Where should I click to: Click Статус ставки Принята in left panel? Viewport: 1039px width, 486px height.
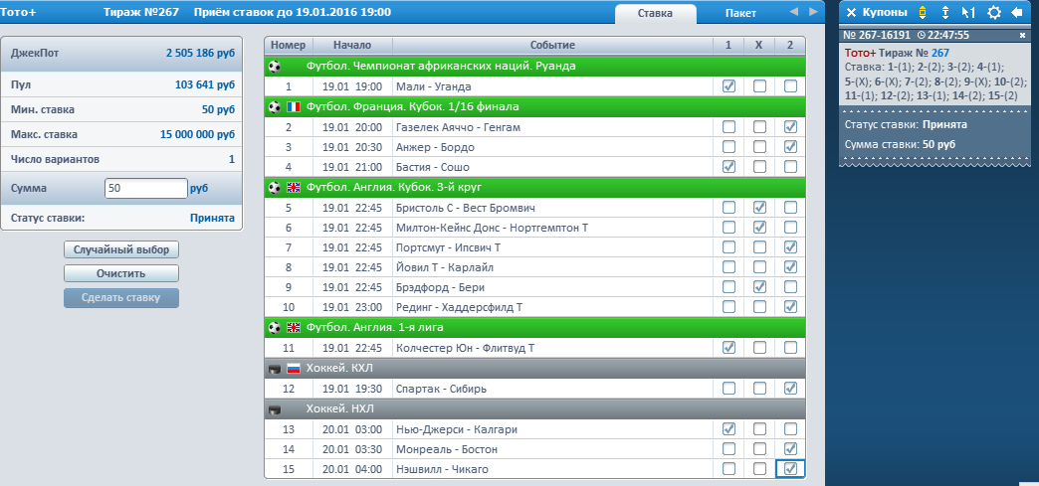point(212,218)
